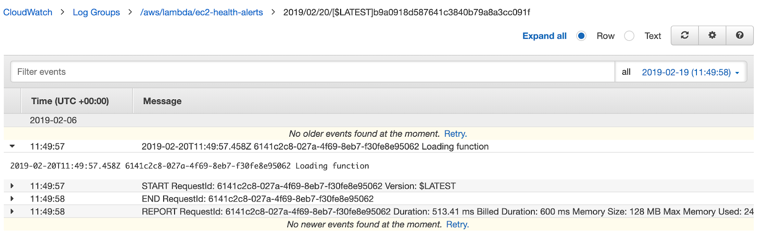Viewport: 757px width, 237px height.
Task: Click the 'all' time filter option
Action: pyautogui.click(x=626, y=72)
